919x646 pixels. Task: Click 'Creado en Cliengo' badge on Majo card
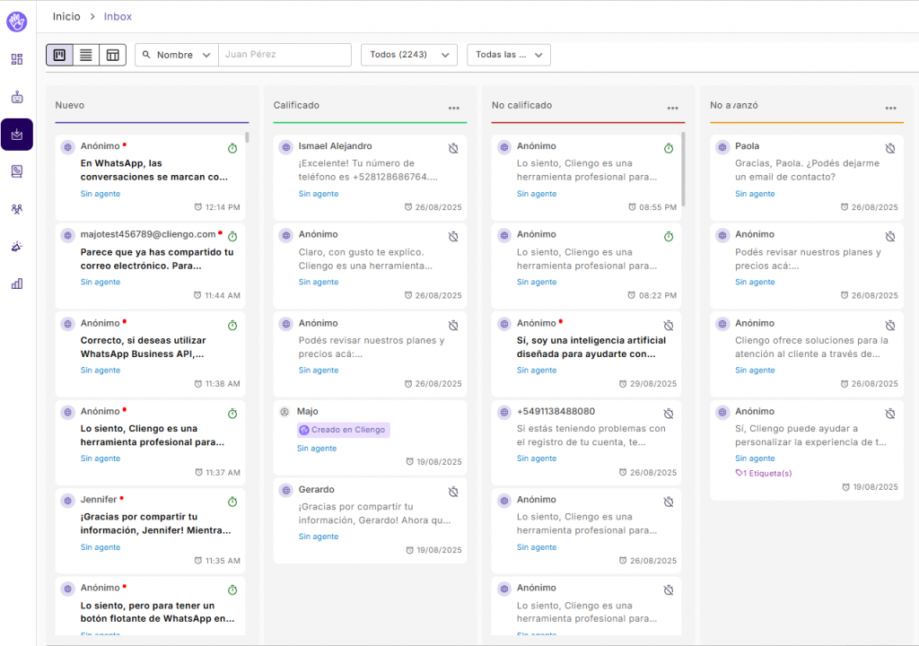coord(344,430)
